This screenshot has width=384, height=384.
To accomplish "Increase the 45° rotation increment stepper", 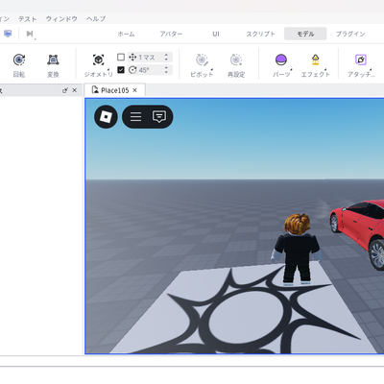I will [166, 67].
